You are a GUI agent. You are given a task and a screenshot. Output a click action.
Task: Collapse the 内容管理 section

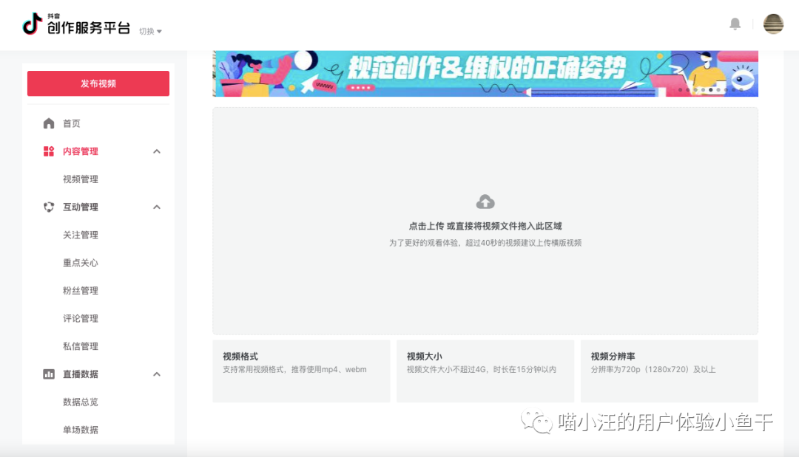(x=156, y=151)
